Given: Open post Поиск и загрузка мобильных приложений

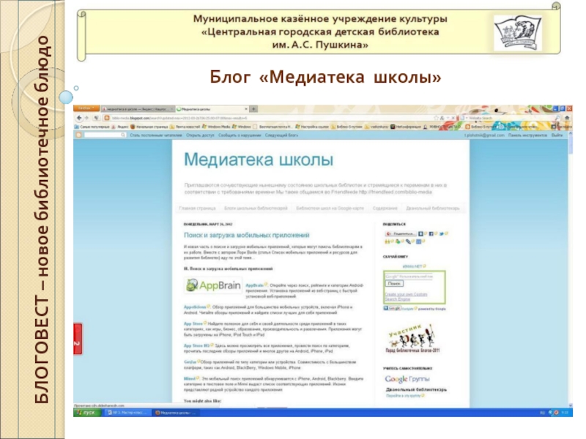Looking at the screenshot, I should click(247, 235).
